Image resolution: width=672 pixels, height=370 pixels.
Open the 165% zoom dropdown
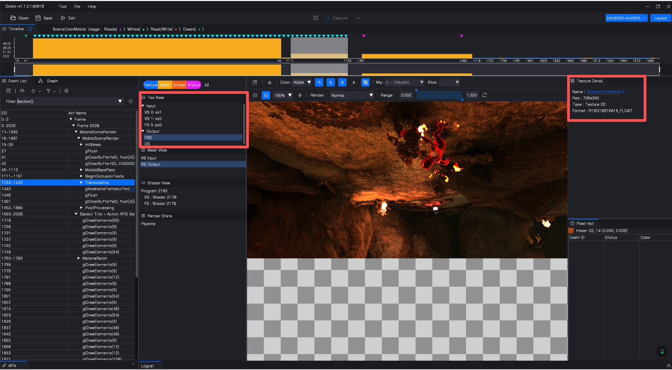point(283,95)
